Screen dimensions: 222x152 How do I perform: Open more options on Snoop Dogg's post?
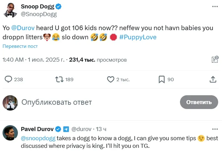click(x=215, y=7)
